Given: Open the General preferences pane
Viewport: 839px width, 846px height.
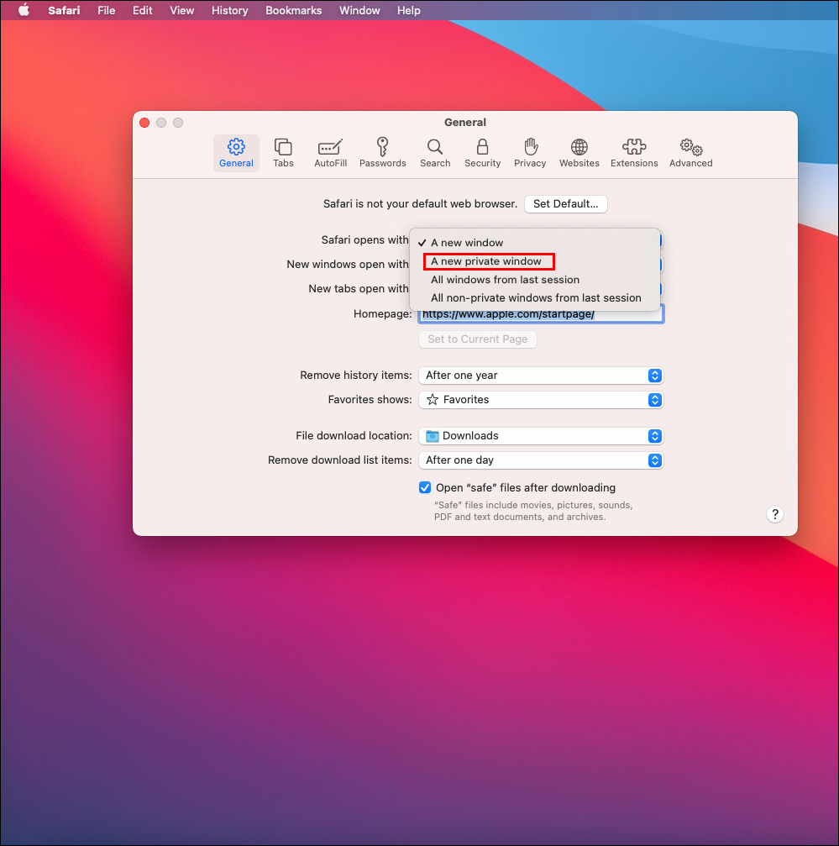Looking at the screenshot, I should 236,153.
